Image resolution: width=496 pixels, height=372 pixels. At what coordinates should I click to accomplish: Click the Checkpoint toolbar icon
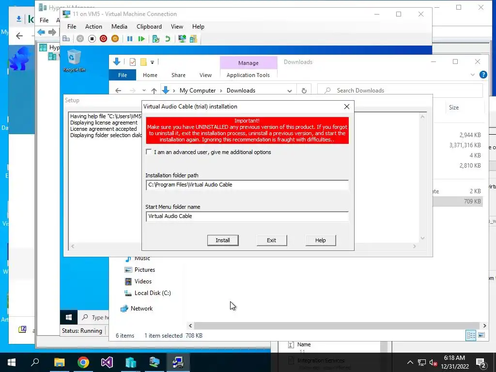pos(155,39)
